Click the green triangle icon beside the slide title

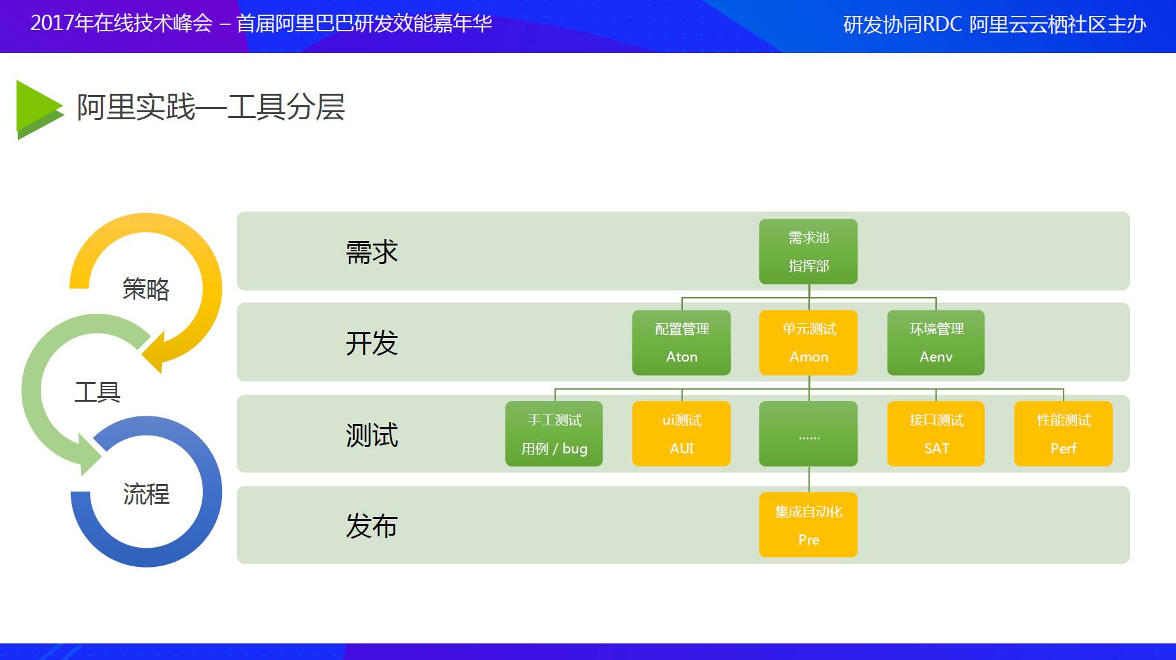point(40,110)
